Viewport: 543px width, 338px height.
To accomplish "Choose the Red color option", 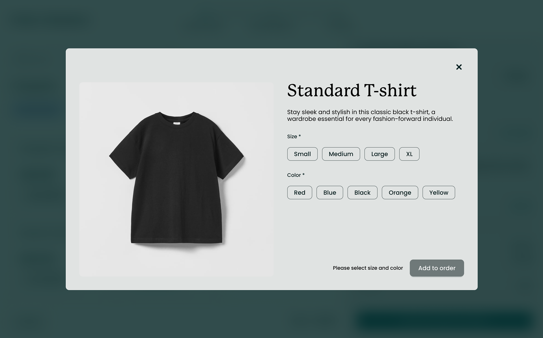I will click(x=299, y=192).
